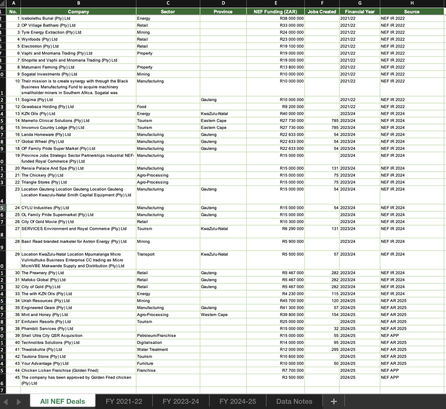Select column A header
The image size is (446, 409).
coord(13,3)
